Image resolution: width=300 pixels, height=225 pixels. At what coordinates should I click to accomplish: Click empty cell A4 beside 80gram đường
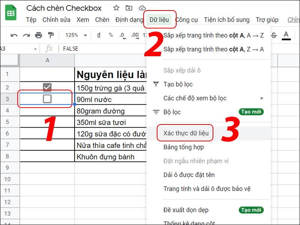[47, 110]
